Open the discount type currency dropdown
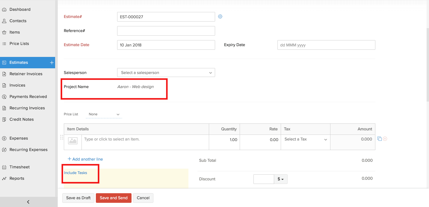This screenshot has width=429, height=207. point(281,179)
